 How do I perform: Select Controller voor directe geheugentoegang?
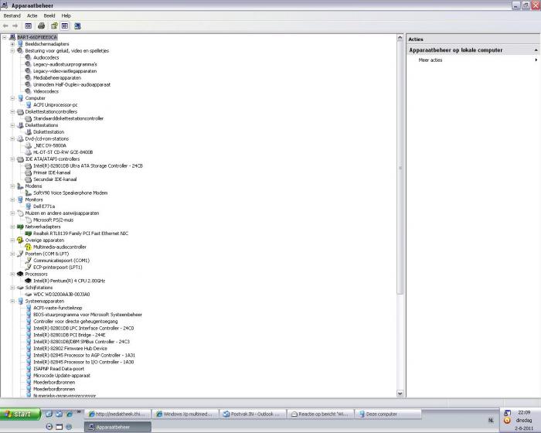tap(76, 322)
